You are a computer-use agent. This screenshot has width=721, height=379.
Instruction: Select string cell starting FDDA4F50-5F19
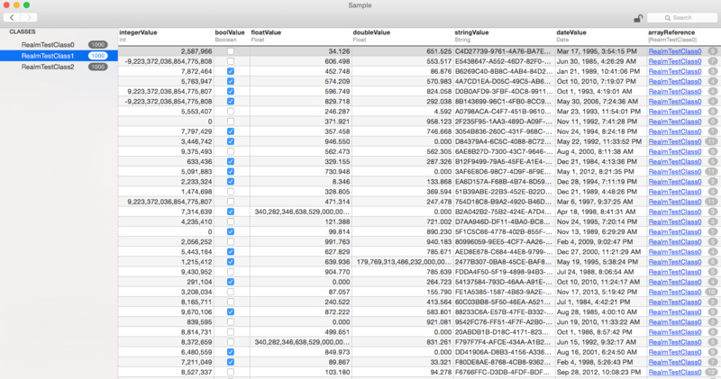coord(504,272)
